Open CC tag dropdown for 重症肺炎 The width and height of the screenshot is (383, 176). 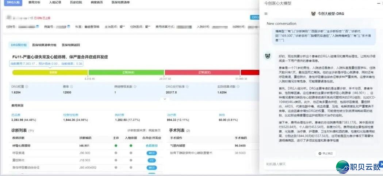click(x=151, y=160)
